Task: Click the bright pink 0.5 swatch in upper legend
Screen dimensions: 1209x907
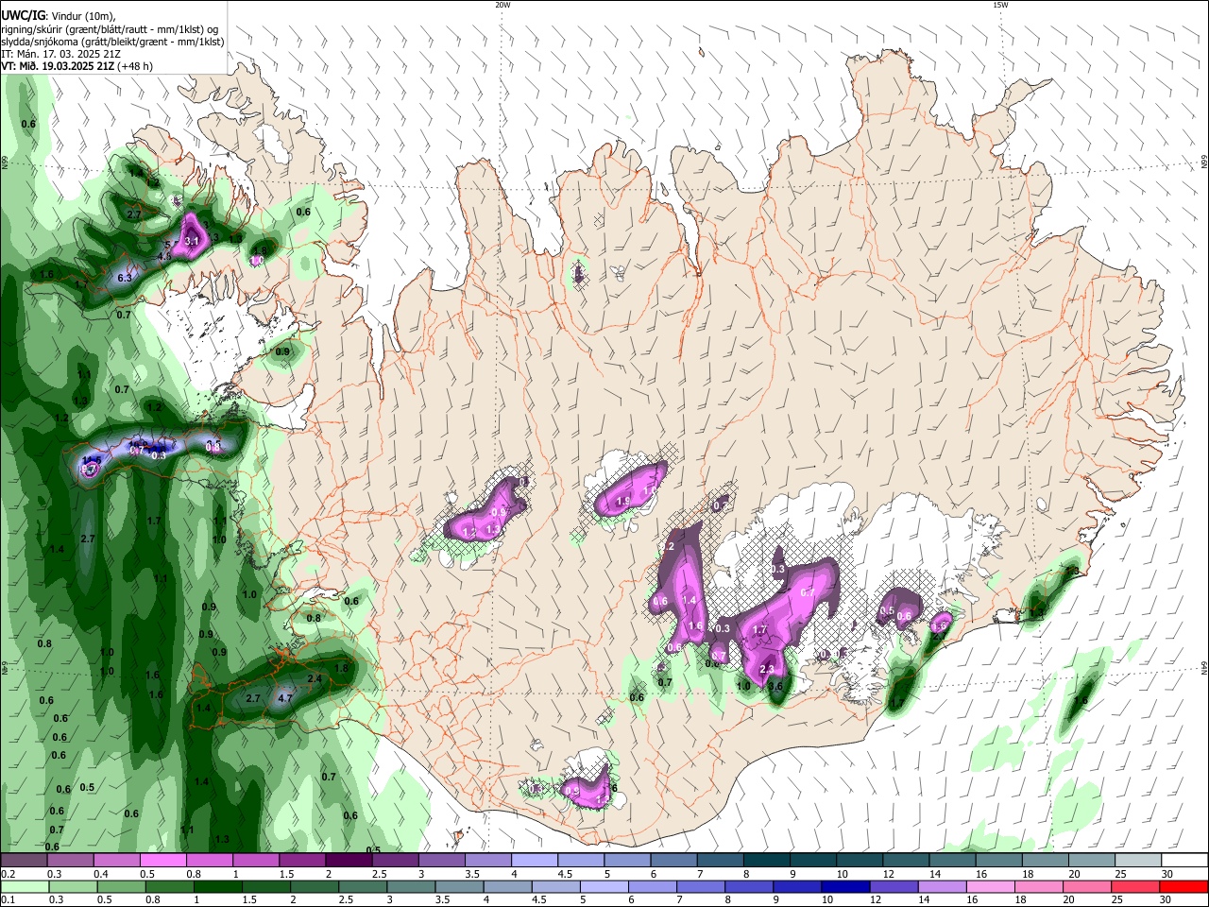Action: pyautogui.click(x=162, y=861)
